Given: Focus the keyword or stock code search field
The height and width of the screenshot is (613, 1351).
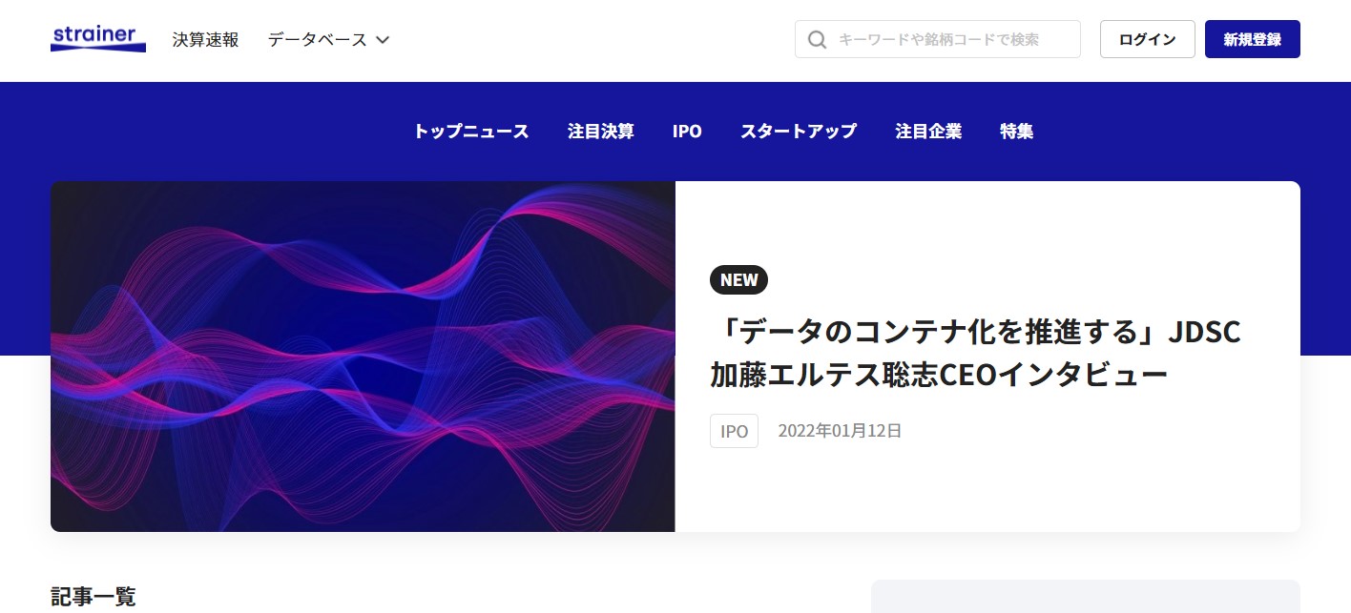Looking at the screenshot, I should [x=949, y=39].
